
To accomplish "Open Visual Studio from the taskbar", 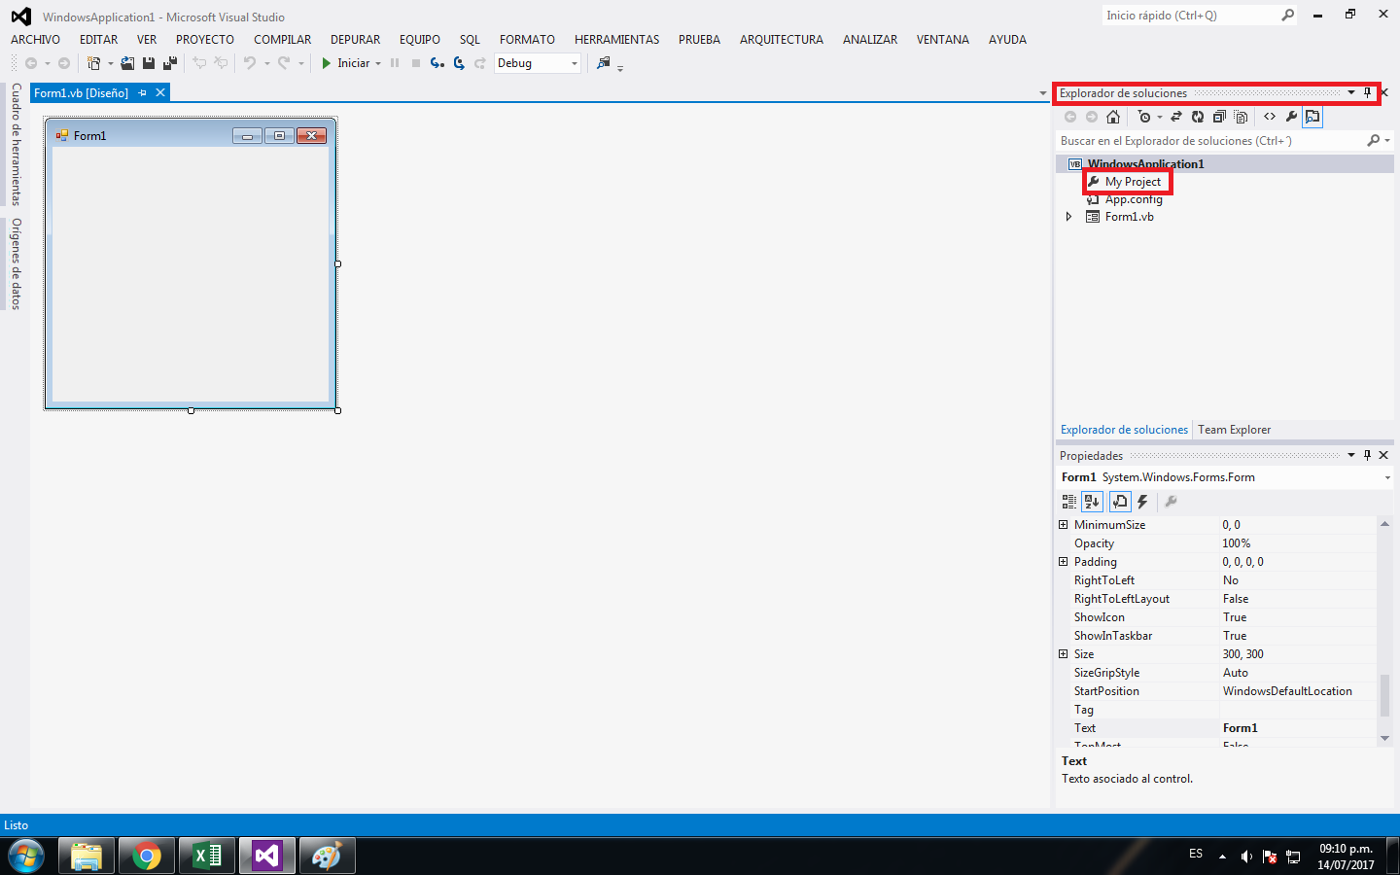I will point(266,856).
